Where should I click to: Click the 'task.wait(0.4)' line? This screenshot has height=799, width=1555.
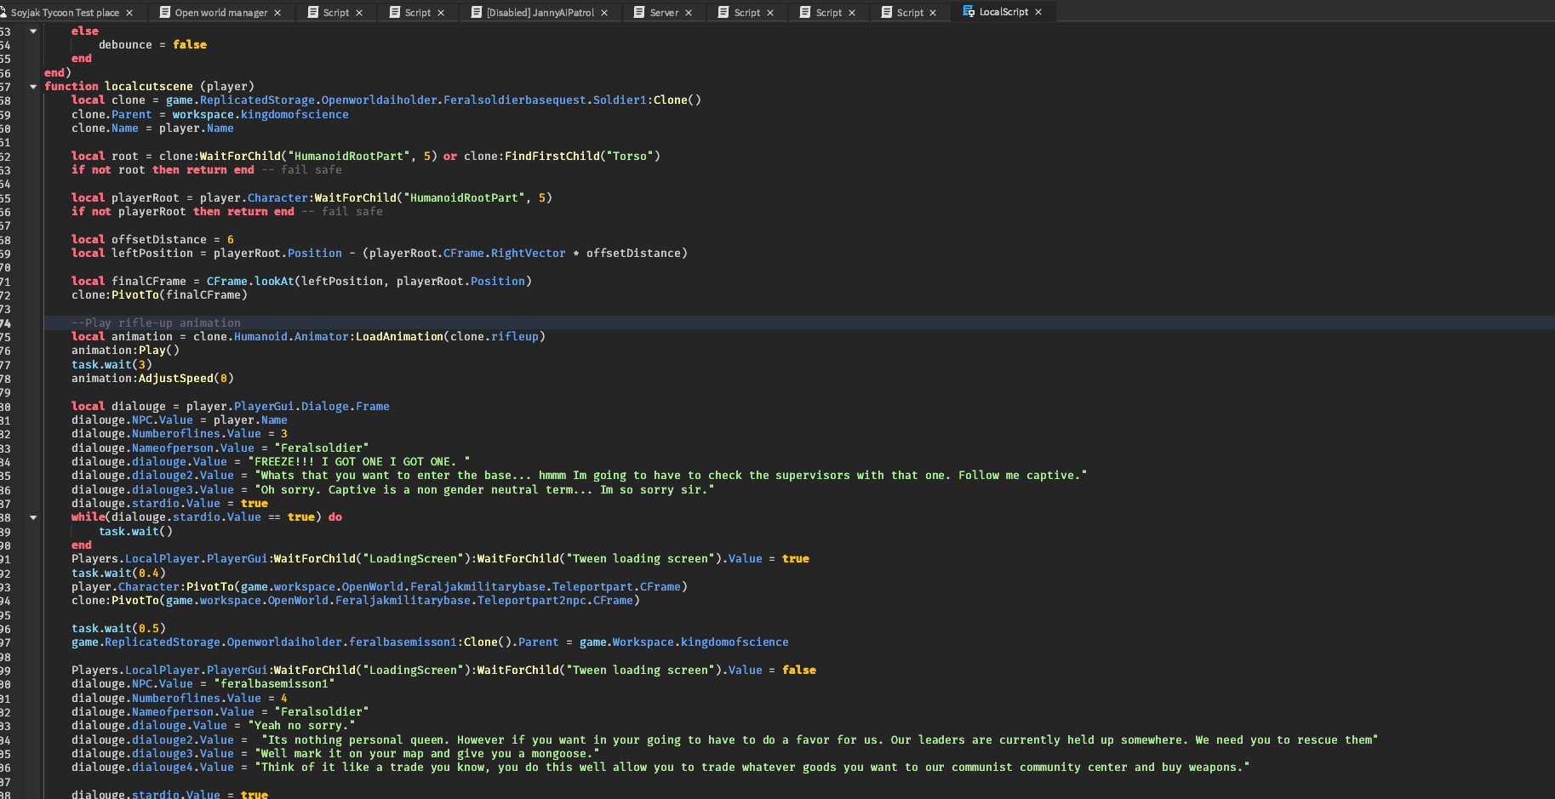point(118,573)
